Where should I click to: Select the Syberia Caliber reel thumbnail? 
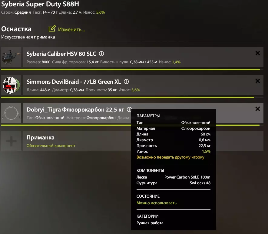coord(11,57)
